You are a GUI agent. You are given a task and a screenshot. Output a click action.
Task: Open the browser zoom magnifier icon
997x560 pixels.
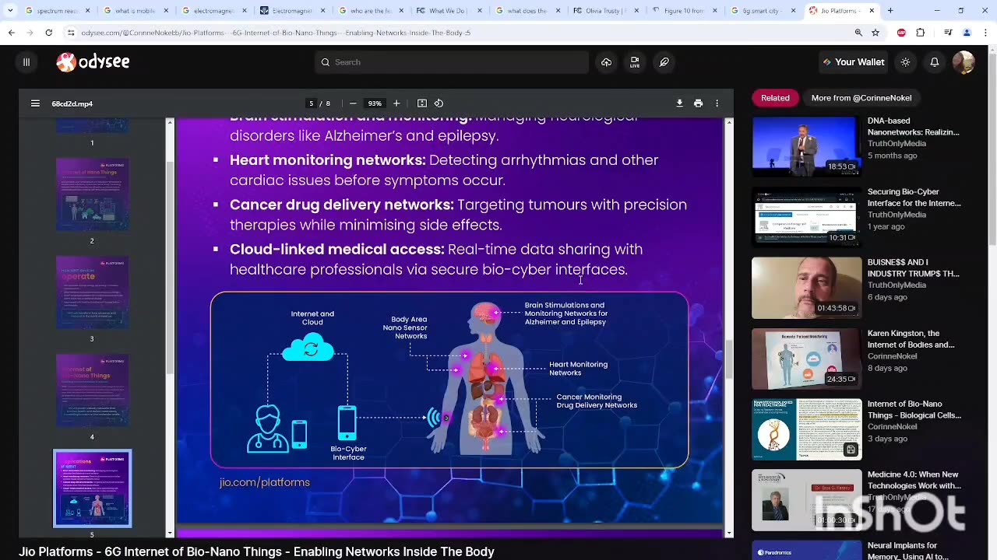pos(858,33)
